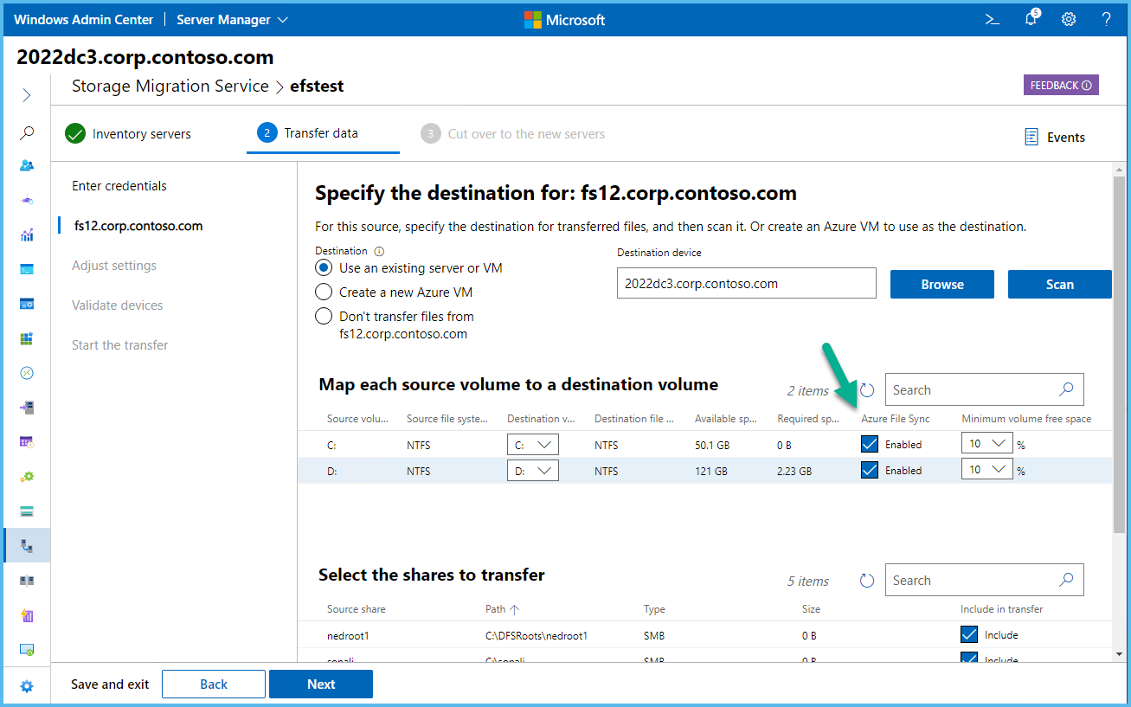This screenshot has width=1131, height=707.
Task: Click Browse to pick a destination device
Action: tap(941, 283)
